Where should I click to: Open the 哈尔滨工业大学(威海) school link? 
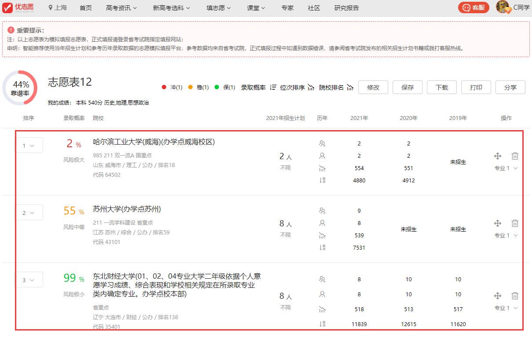coord(154,142)
